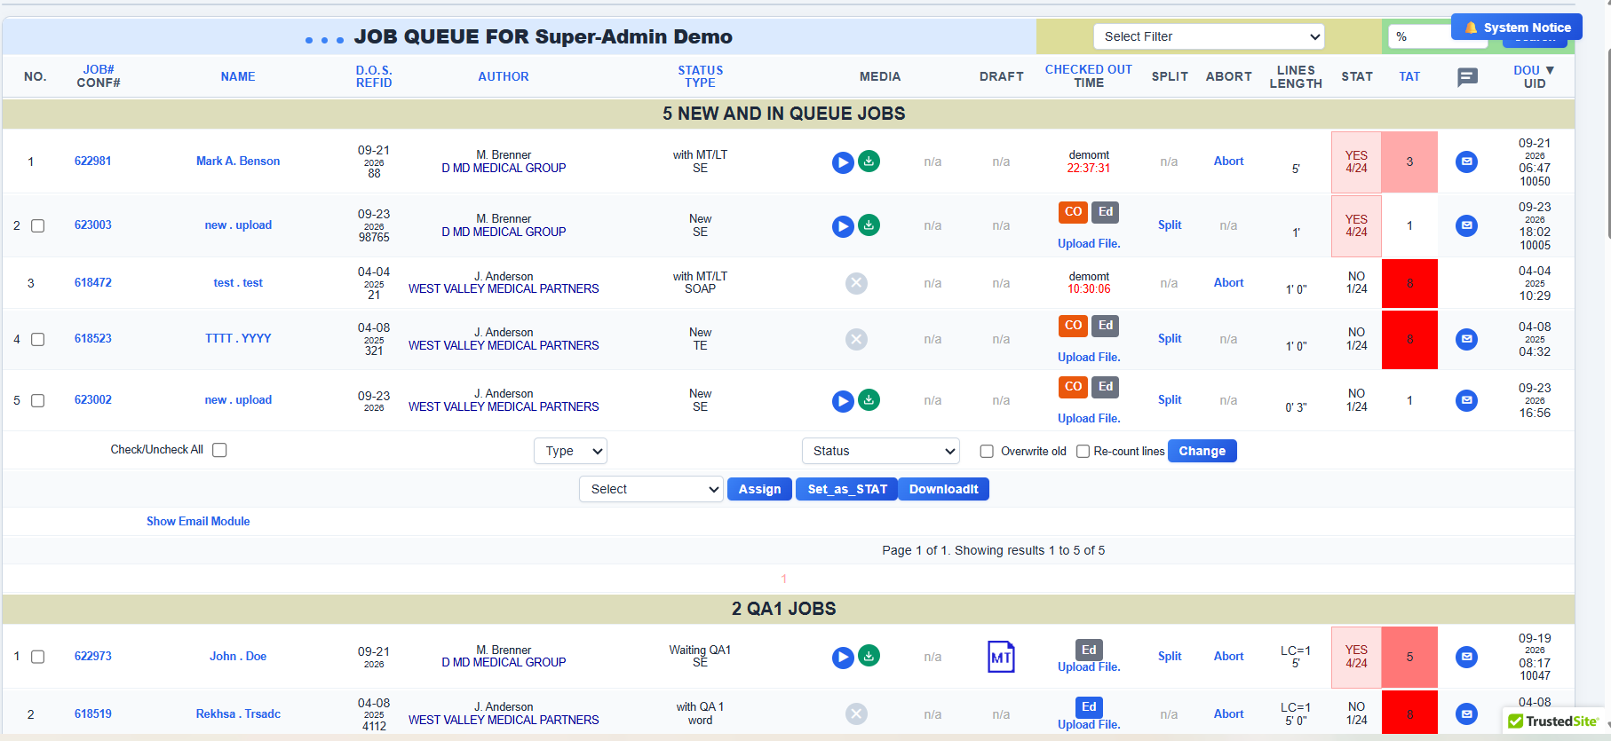Viewport: 1611px width, 741px height.
Task: Open email icon for job 618523
Action: coord(1467,339)
